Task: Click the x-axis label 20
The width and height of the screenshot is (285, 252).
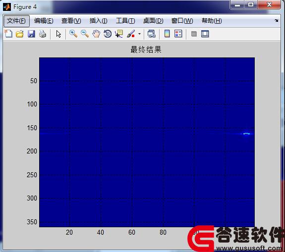Action: [x=69, y=232]
